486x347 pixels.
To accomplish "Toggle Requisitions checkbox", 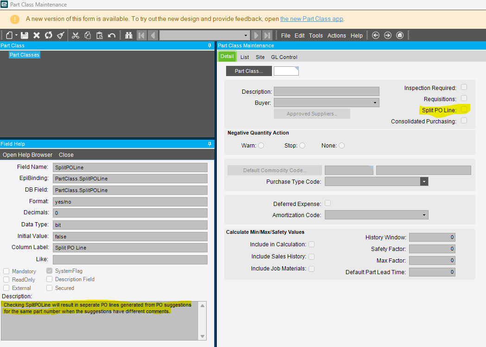I will click(464, 98).
